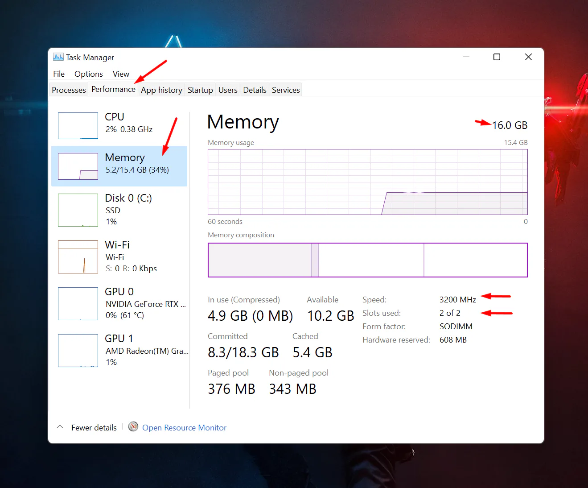Switch to the Processes tab
The height and width of the screenshot is (488, 588).
69,90
